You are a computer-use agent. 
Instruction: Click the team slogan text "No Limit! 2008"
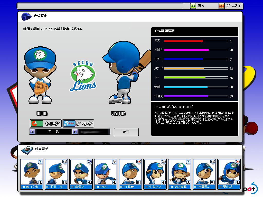pos(183,107)
